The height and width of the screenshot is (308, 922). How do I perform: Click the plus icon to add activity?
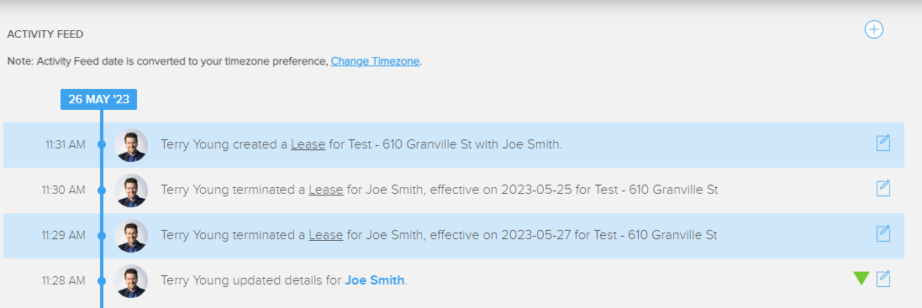pyautogui.click(x=874, y=29)
